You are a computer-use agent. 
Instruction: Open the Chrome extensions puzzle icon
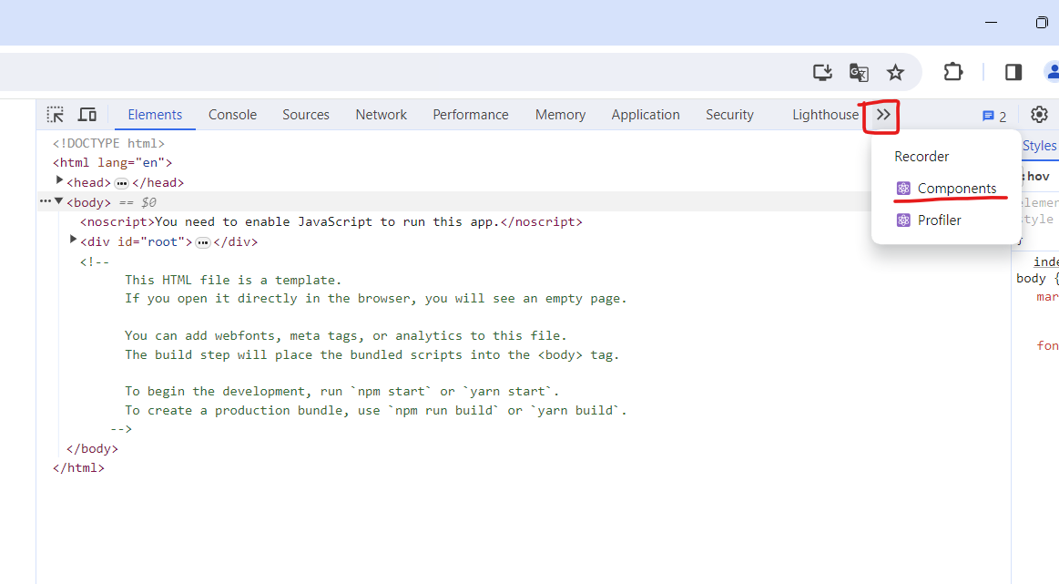pos(951,72)
